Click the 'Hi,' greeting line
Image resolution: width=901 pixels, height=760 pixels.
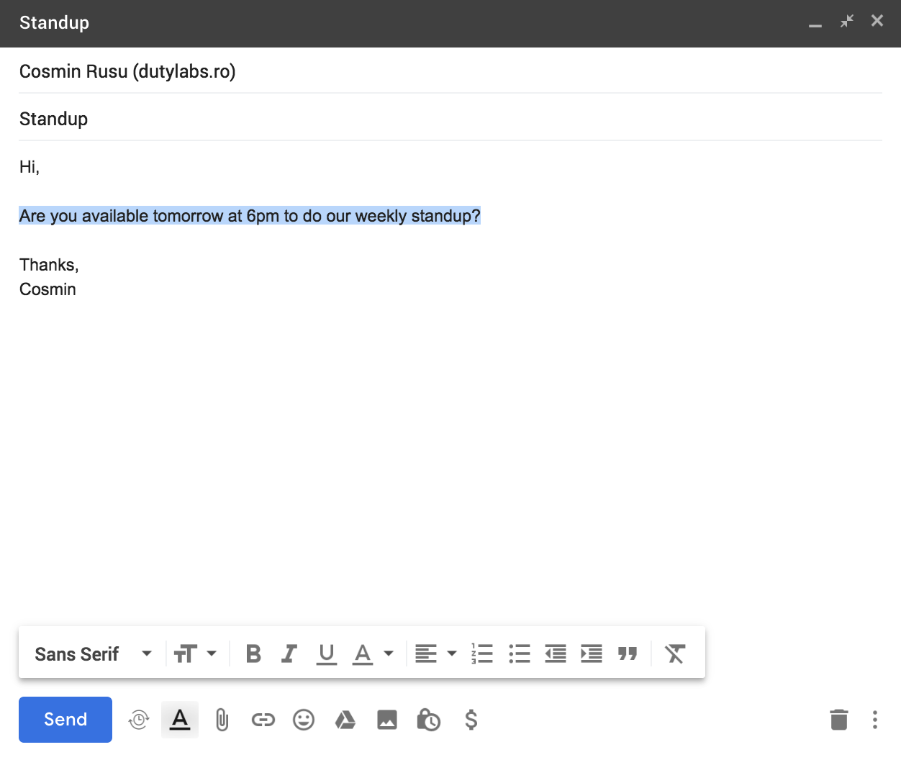pos(30,167)
